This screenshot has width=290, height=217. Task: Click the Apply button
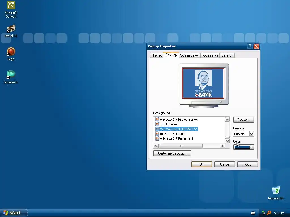(248, 164)
